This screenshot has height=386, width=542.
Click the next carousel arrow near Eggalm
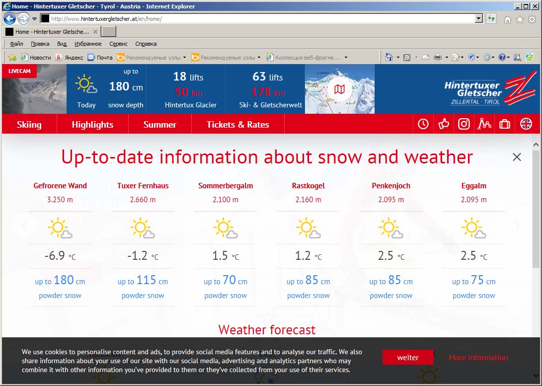click(x=517, y=226)
